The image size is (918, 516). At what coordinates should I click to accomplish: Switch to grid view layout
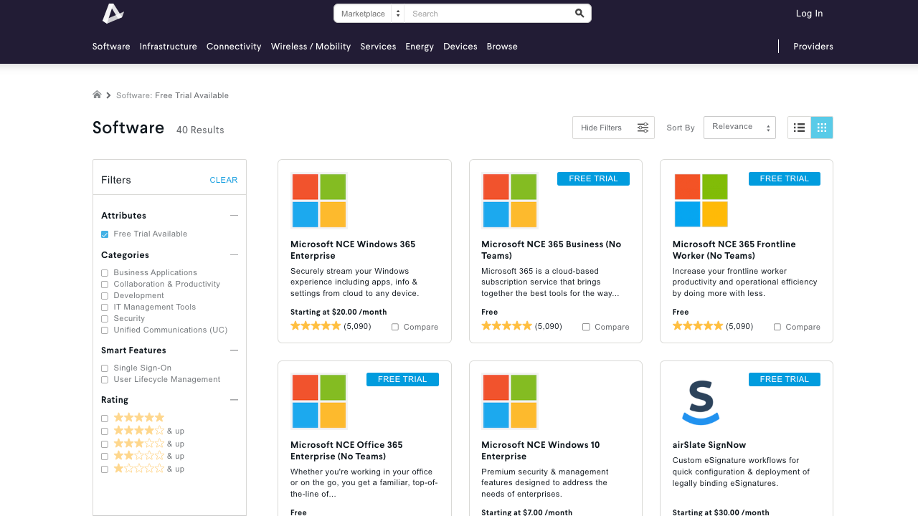pos(822,128)
